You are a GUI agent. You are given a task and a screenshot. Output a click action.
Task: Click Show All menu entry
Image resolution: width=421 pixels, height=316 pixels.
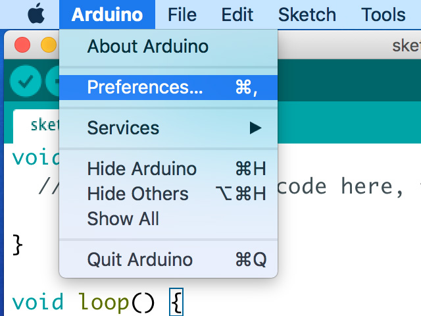[x=123, y=219]
